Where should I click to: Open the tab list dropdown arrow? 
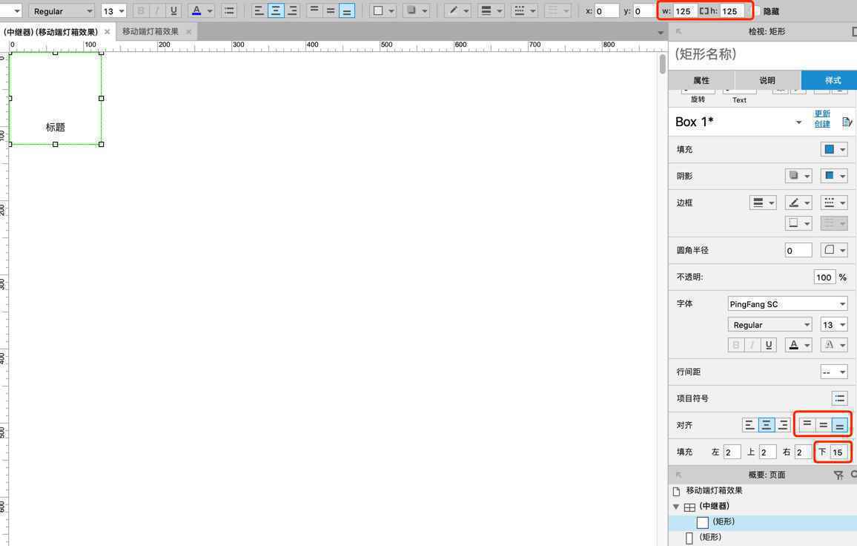661,33
